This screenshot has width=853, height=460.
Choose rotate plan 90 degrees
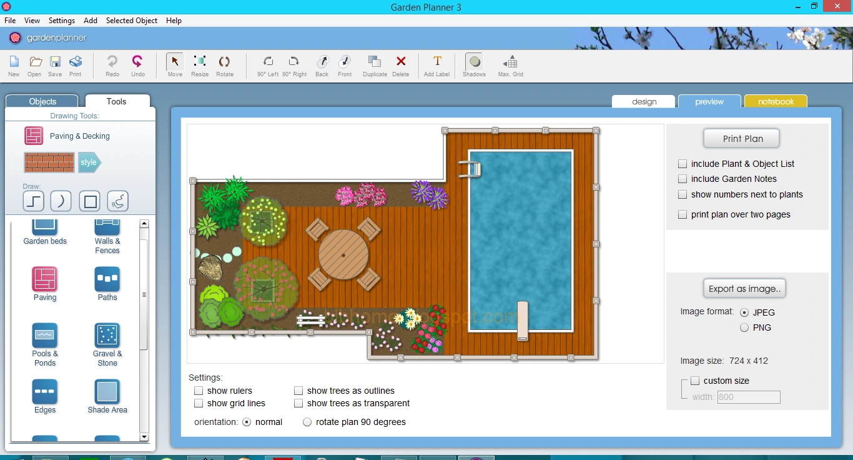pyautogui.click(x=307, y=422)
